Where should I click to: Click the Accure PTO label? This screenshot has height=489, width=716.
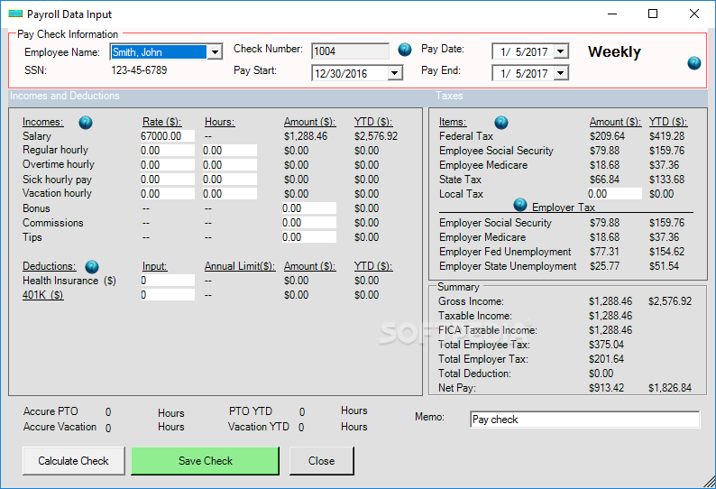pos(50,411)
